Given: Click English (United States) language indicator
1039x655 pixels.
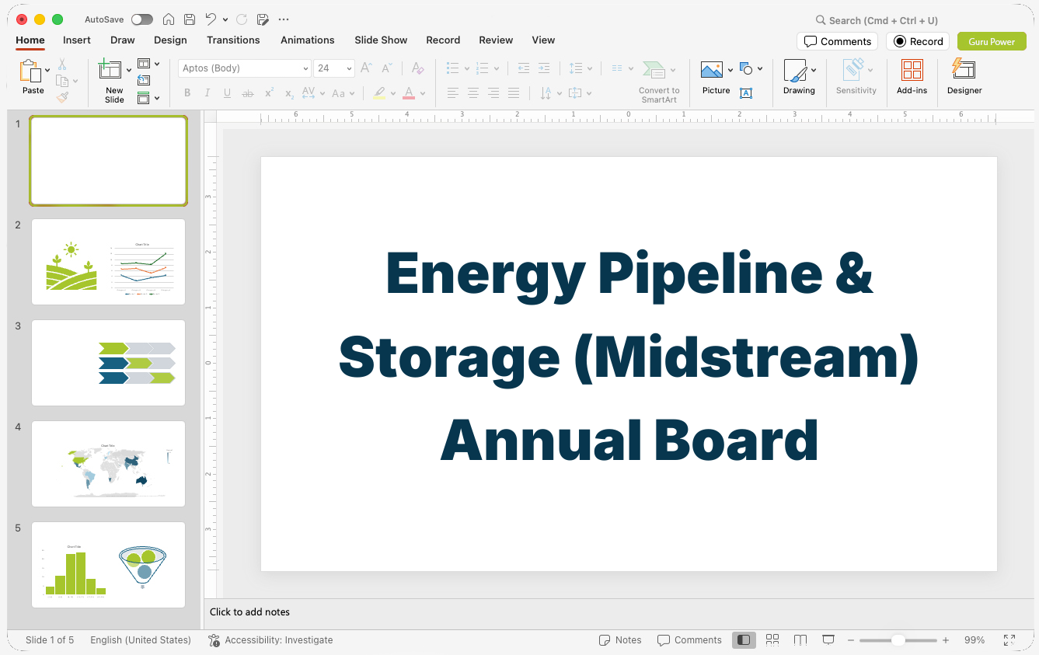Looking at the screenshot, I should click(x=141, y=640).
